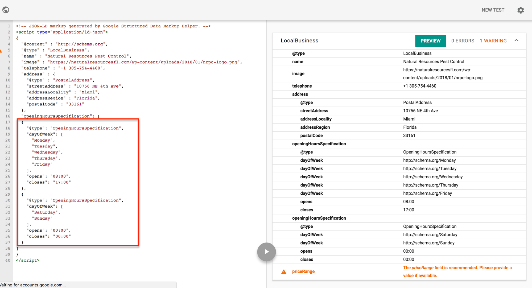Click the run test play button
532x288 pixels.
pos(266,252)
